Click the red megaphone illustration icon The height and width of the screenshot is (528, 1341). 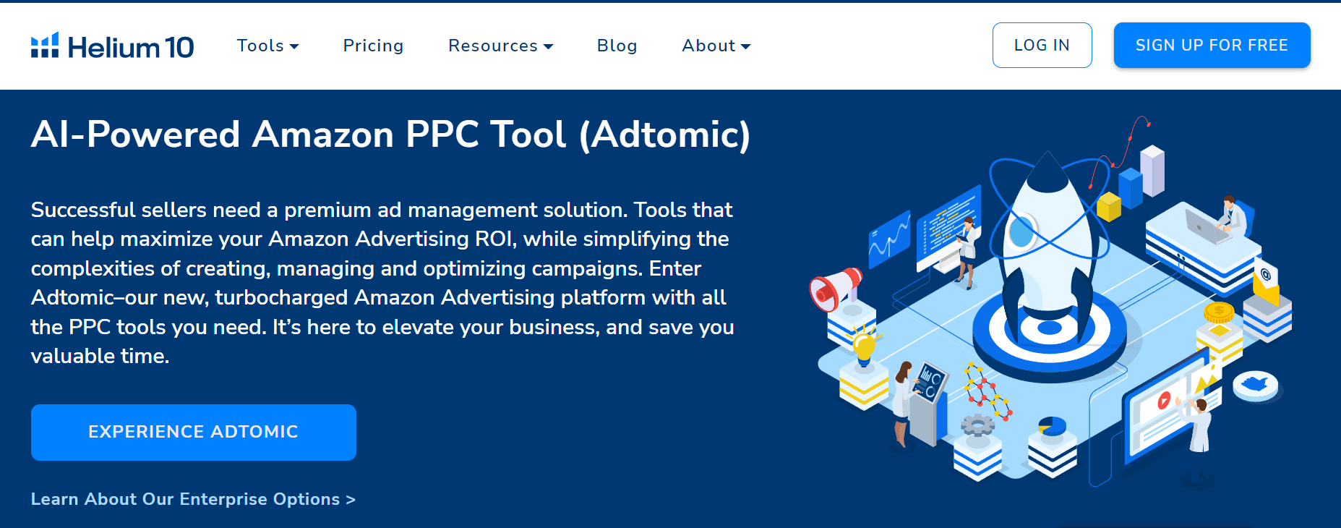(x=834, y=289)
